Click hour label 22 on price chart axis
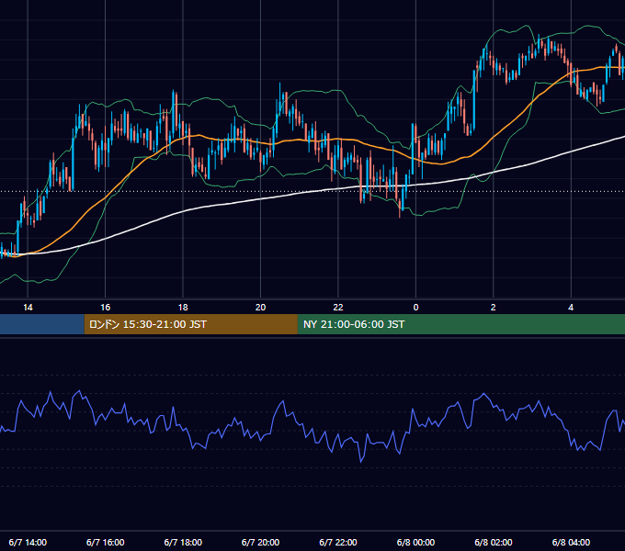The image size is (625, 551). click(338, 308)
